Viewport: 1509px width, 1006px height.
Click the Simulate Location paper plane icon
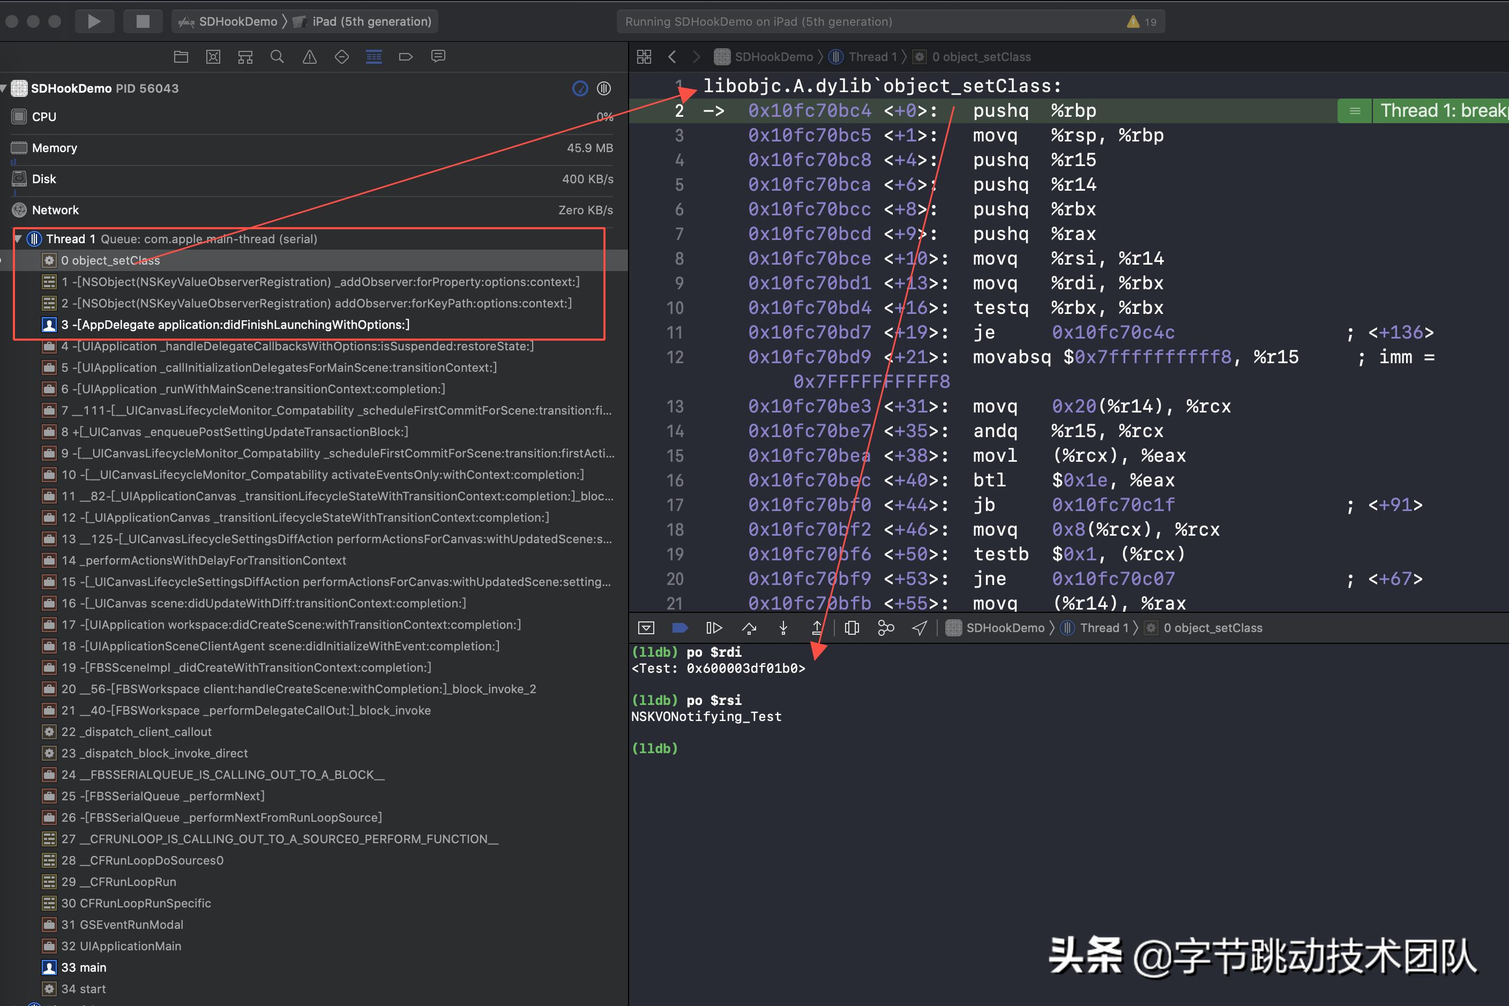click(919, 627)
